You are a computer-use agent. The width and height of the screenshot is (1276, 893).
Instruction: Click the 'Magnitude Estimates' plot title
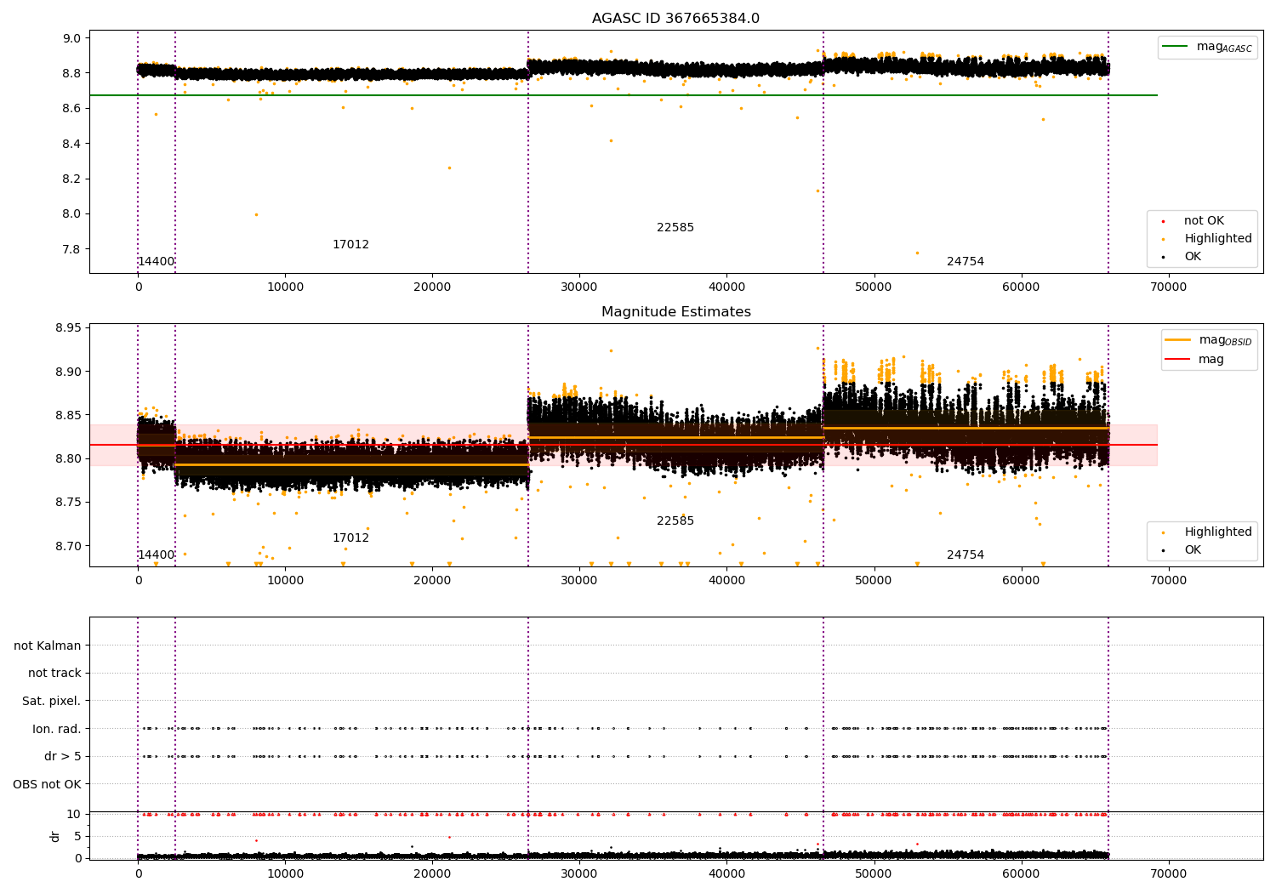pos(676,312)
